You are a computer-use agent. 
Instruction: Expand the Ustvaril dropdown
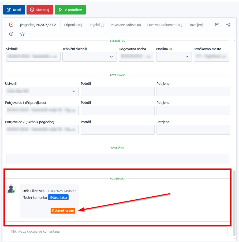42,91
